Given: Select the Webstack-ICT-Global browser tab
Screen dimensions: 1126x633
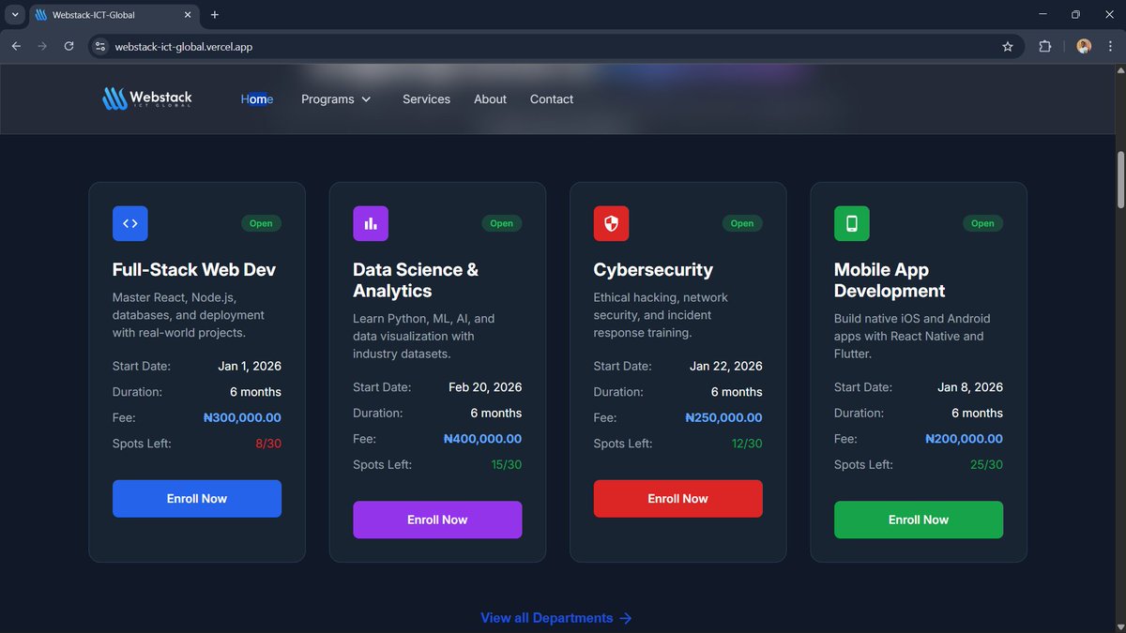Looking at the screenshot, I should (113, 15).
